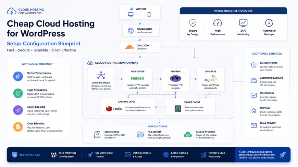This screenshot has height=167, width=298.
Task: Click the 'Cheap Cloud Hosting for WordPress' title
Action: tap(51, 29)
